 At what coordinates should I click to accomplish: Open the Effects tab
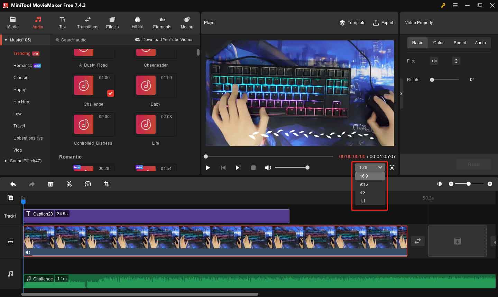click(x=112, y=22)
